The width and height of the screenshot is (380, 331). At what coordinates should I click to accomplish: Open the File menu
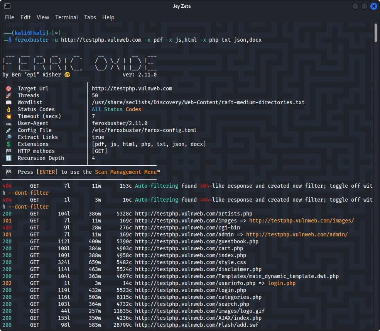[x=9, y=17]
